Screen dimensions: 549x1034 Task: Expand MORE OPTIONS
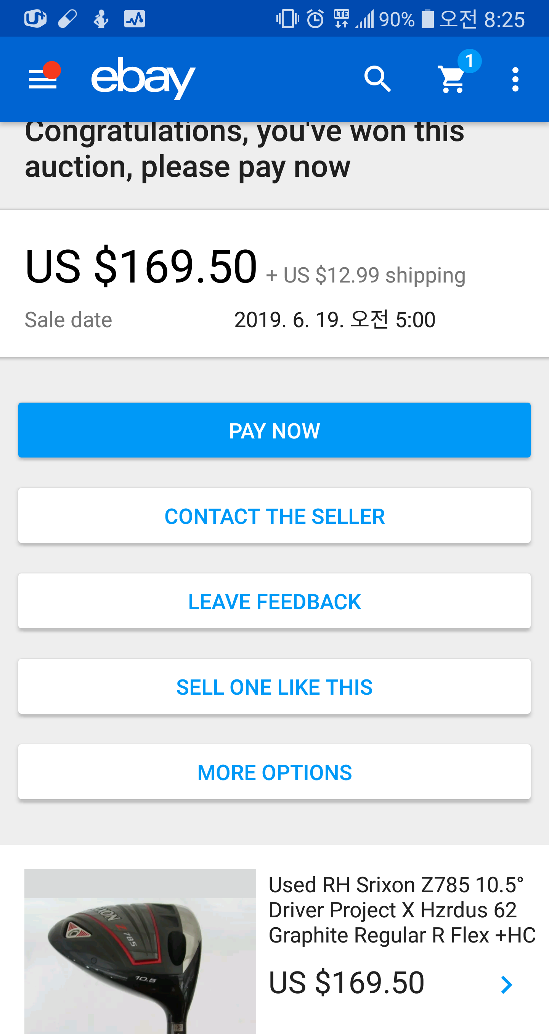(x=274, y=772)
